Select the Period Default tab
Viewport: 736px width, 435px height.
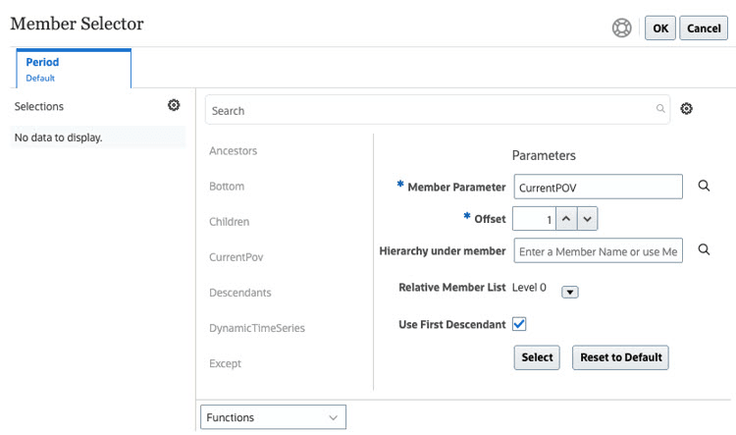[x=74, y=69]
